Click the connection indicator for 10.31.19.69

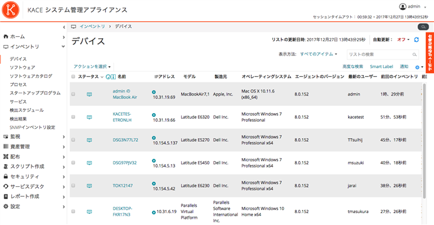coord(154,92)
